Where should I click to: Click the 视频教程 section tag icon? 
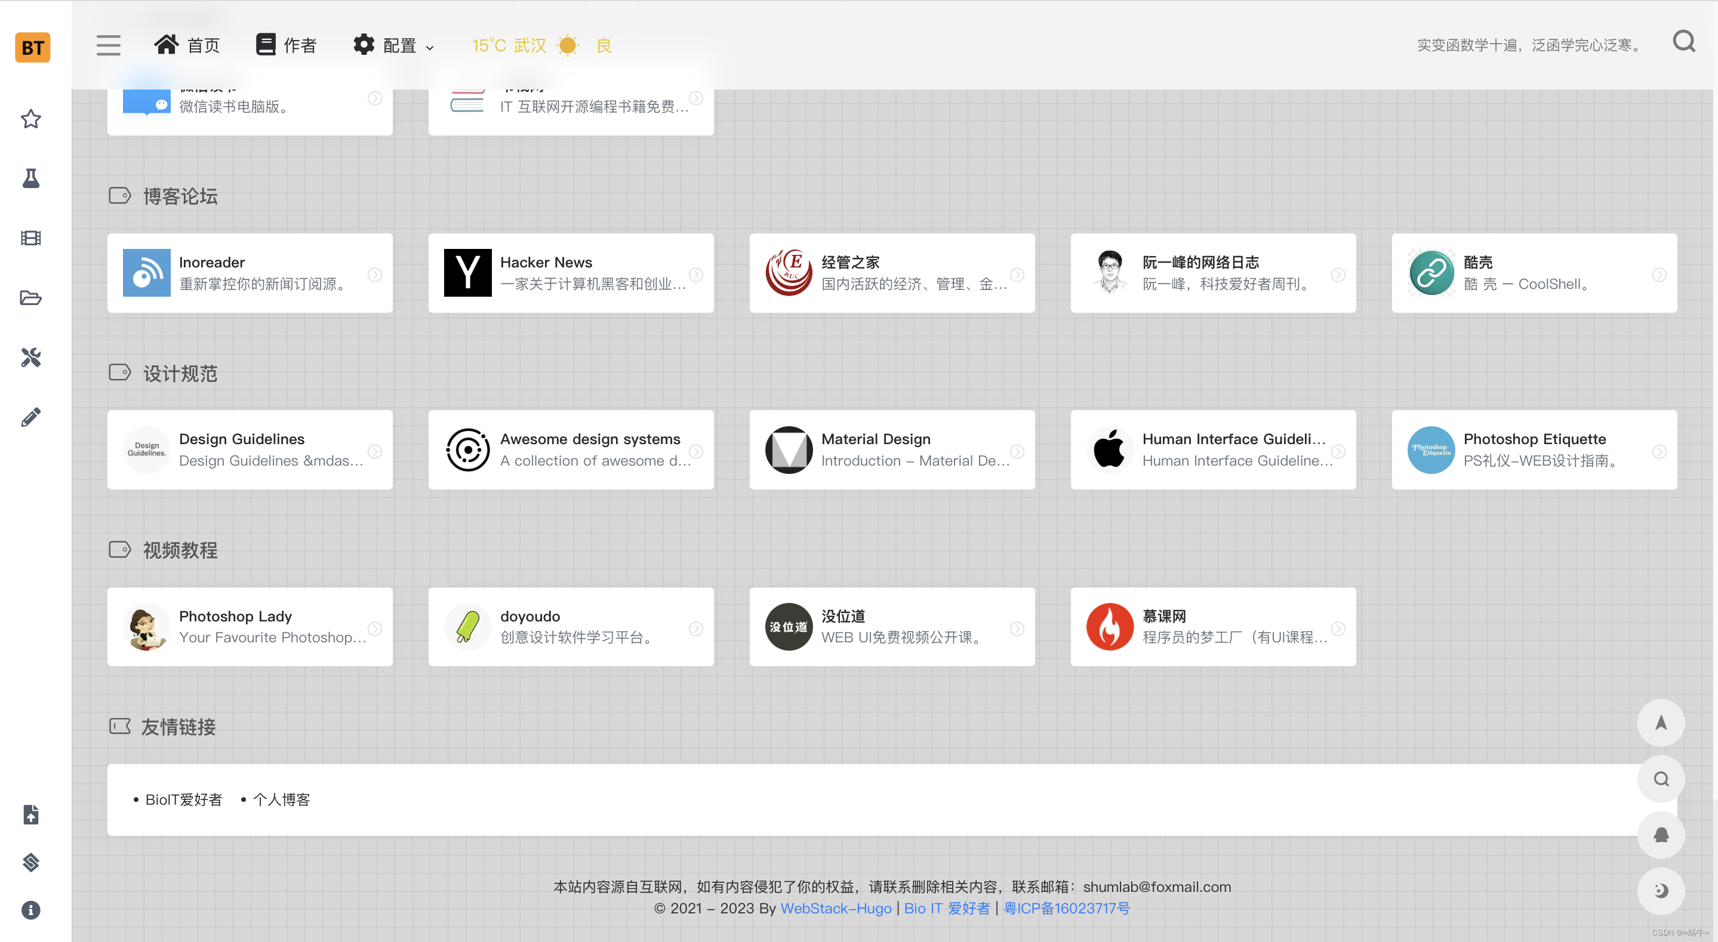120,549
